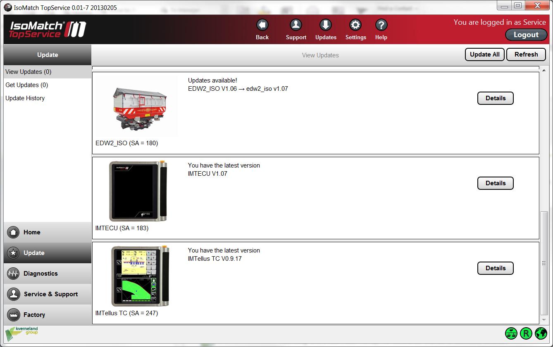Click the IMTellus TC device thumbnail
This screenshot has height=347, width=553.
pos(140,276)
